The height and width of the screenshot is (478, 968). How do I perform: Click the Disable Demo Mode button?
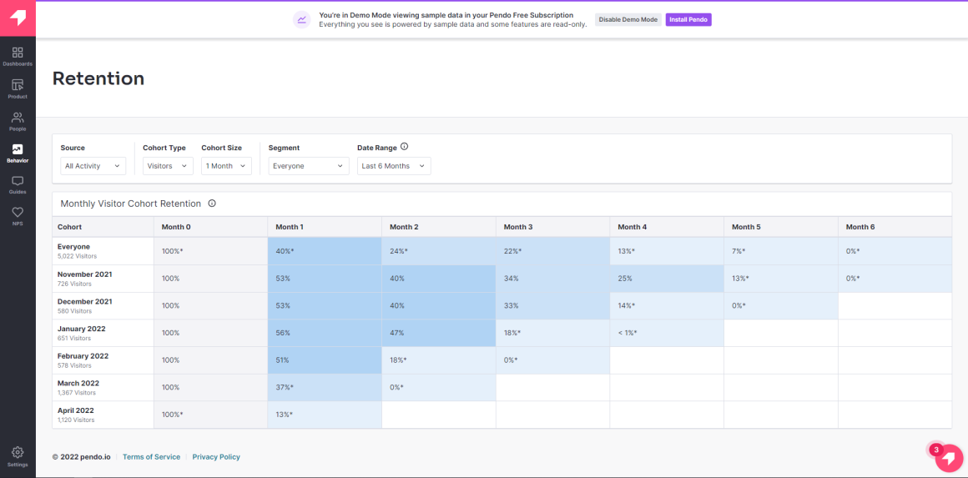click(x=628, y=20)
